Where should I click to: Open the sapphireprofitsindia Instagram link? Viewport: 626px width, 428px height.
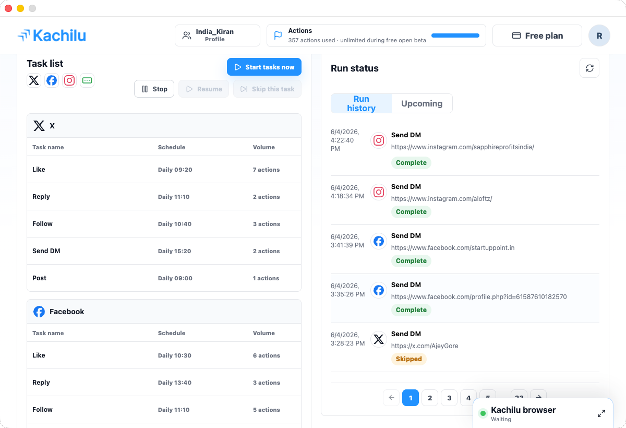pos(463,147)
